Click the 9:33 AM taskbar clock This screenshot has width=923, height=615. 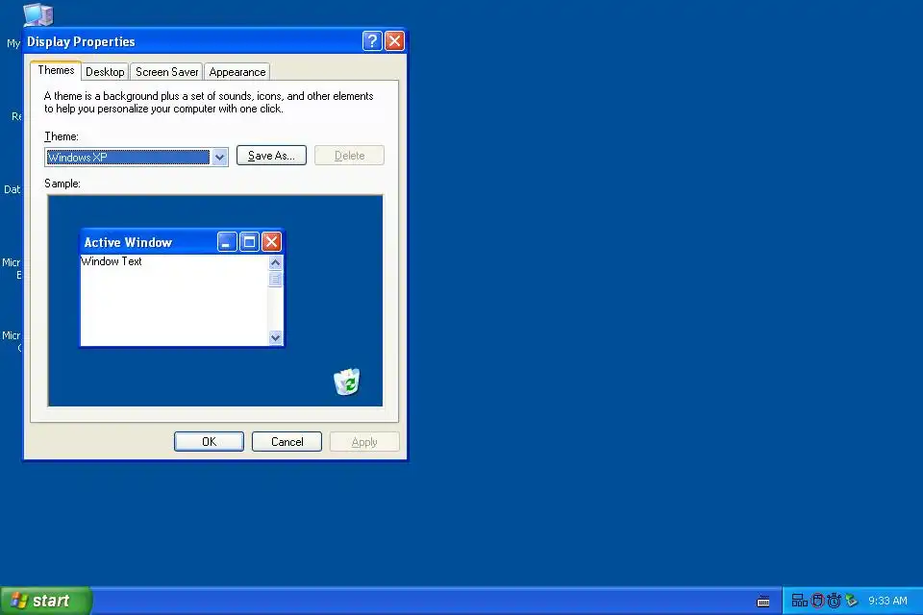(x=887, y=601)
